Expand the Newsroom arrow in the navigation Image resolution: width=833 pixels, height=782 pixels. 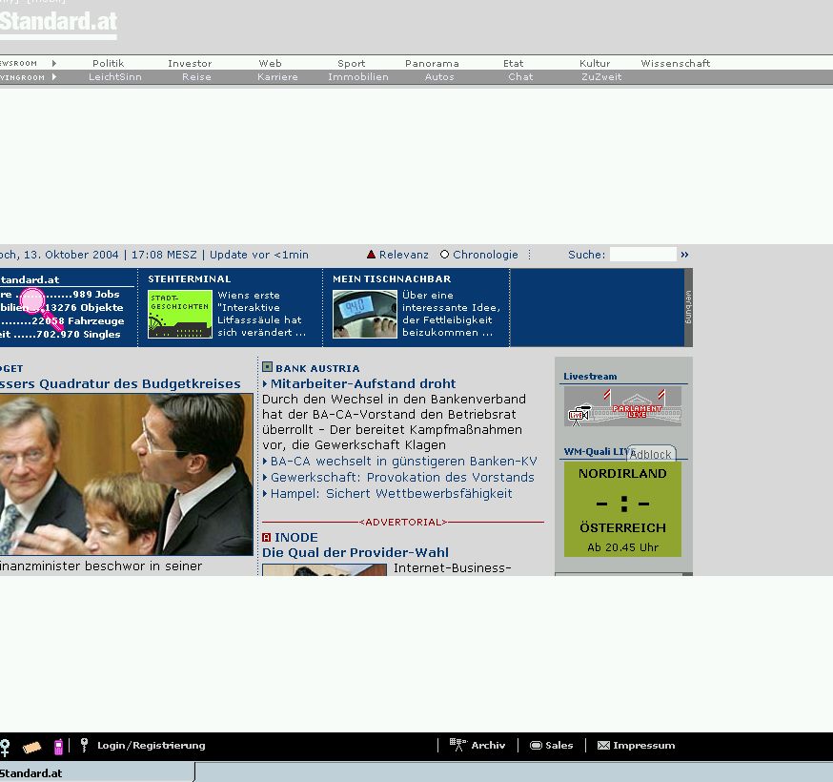coord(54,63)
